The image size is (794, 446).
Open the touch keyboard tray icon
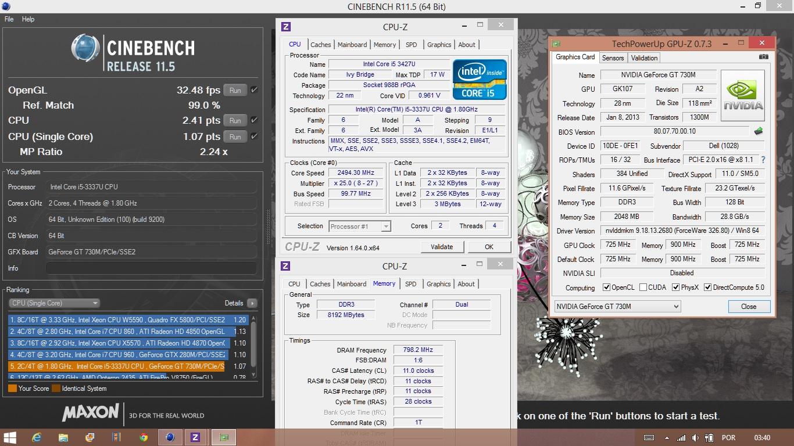coord(649,438)
